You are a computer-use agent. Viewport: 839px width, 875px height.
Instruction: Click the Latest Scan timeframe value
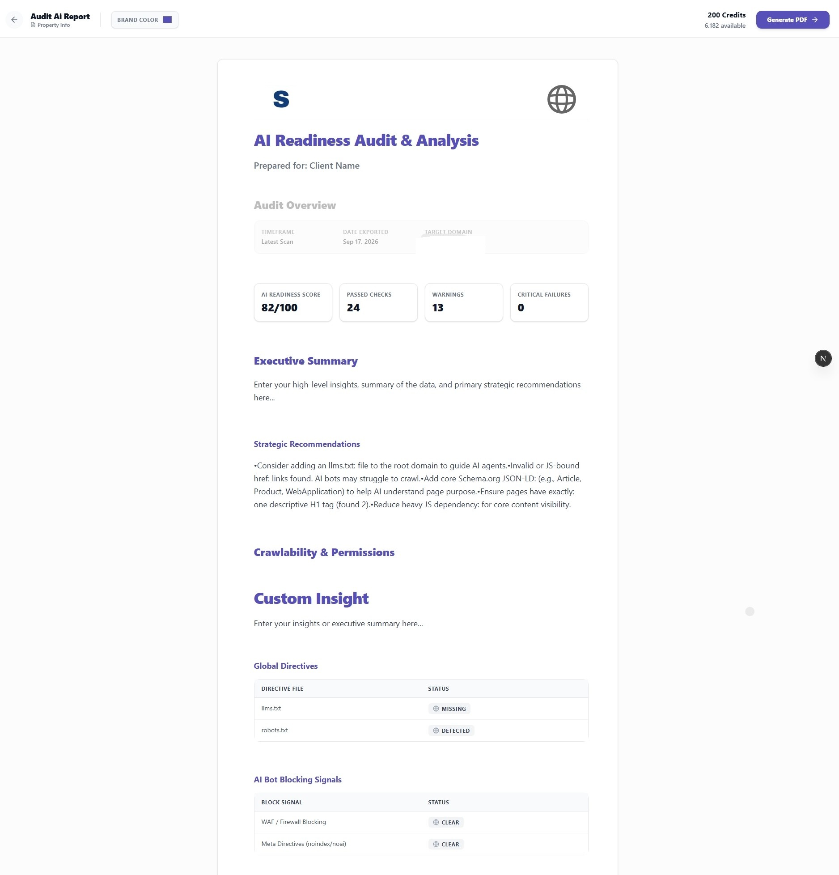[277, 242]
